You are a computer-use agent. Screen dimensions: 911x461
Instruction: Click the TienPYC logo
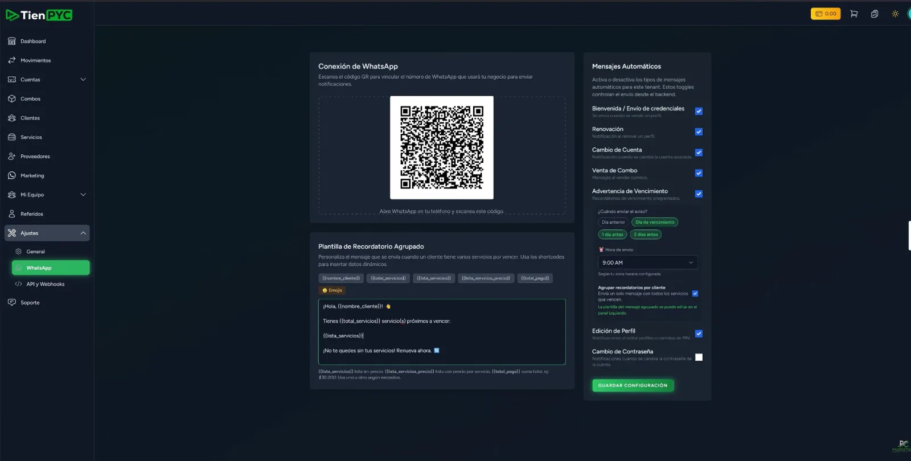click(39, 15)
